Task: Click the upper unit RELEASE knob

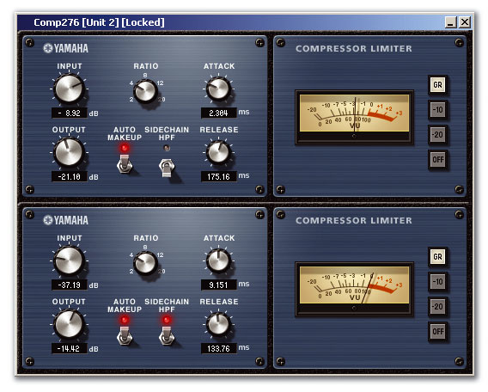Action: click(x=219, y=152)
